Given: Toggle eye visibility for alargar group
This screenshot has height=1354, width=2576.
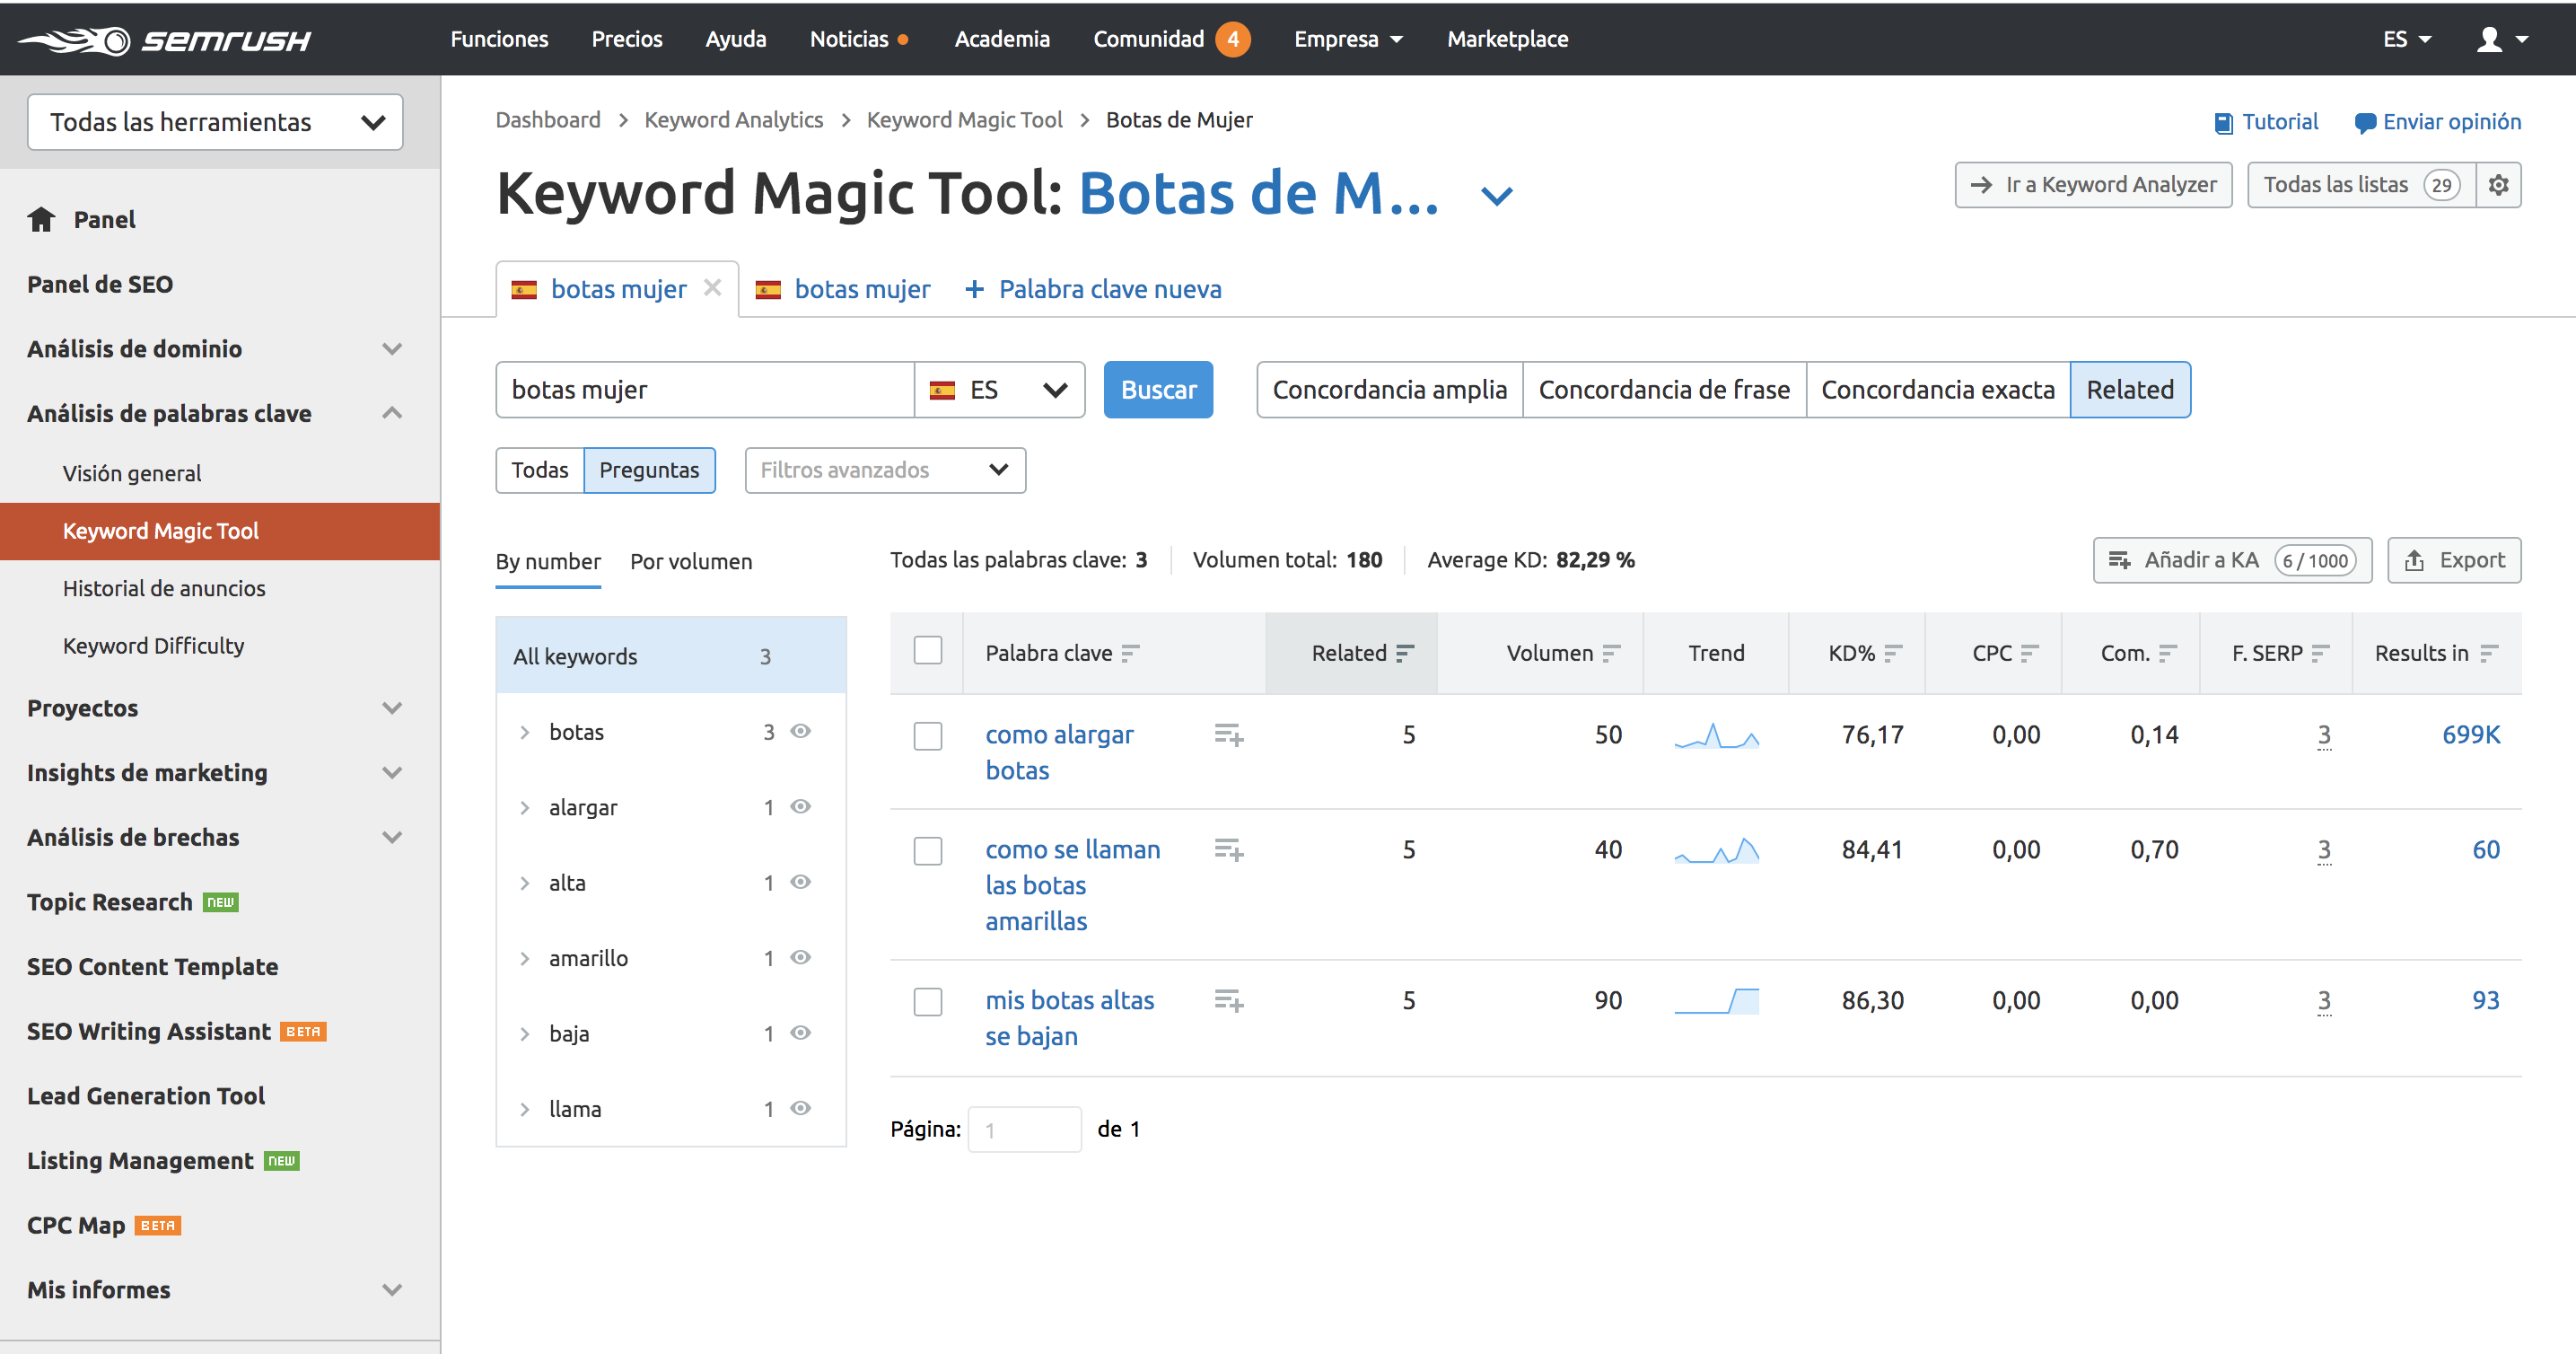Looking at the screenshot, I should (800, 806).
